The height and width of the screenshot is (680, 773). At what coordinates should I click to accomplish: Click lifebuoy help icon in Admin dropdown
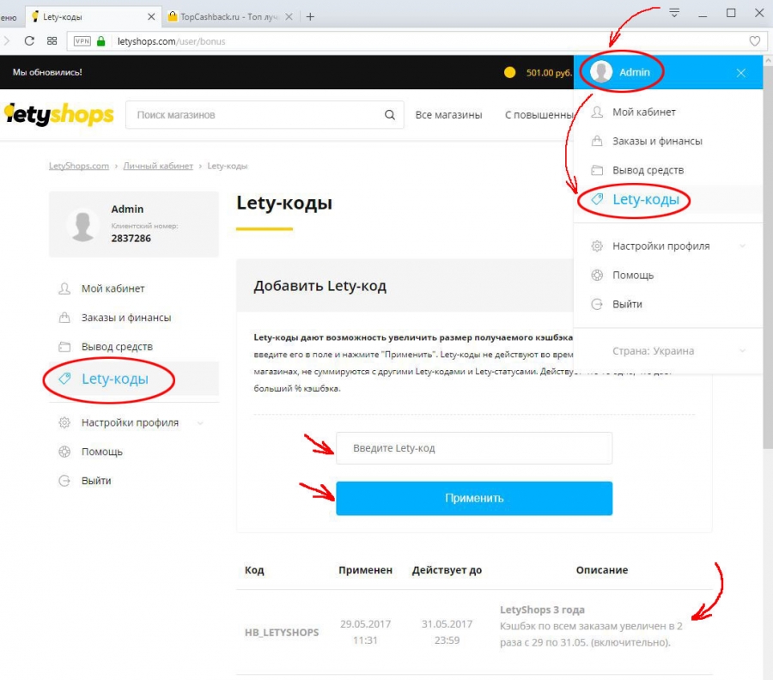[x=597, y=275]
